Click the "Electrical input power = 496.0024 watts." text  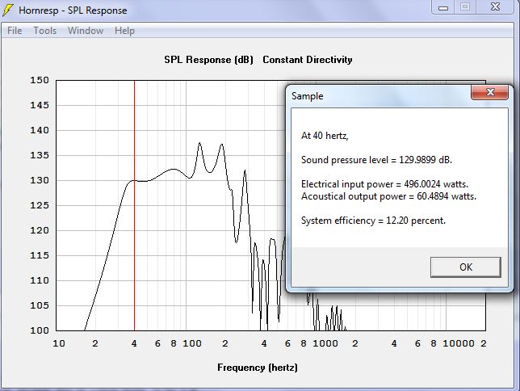click(x=384, y=184)
